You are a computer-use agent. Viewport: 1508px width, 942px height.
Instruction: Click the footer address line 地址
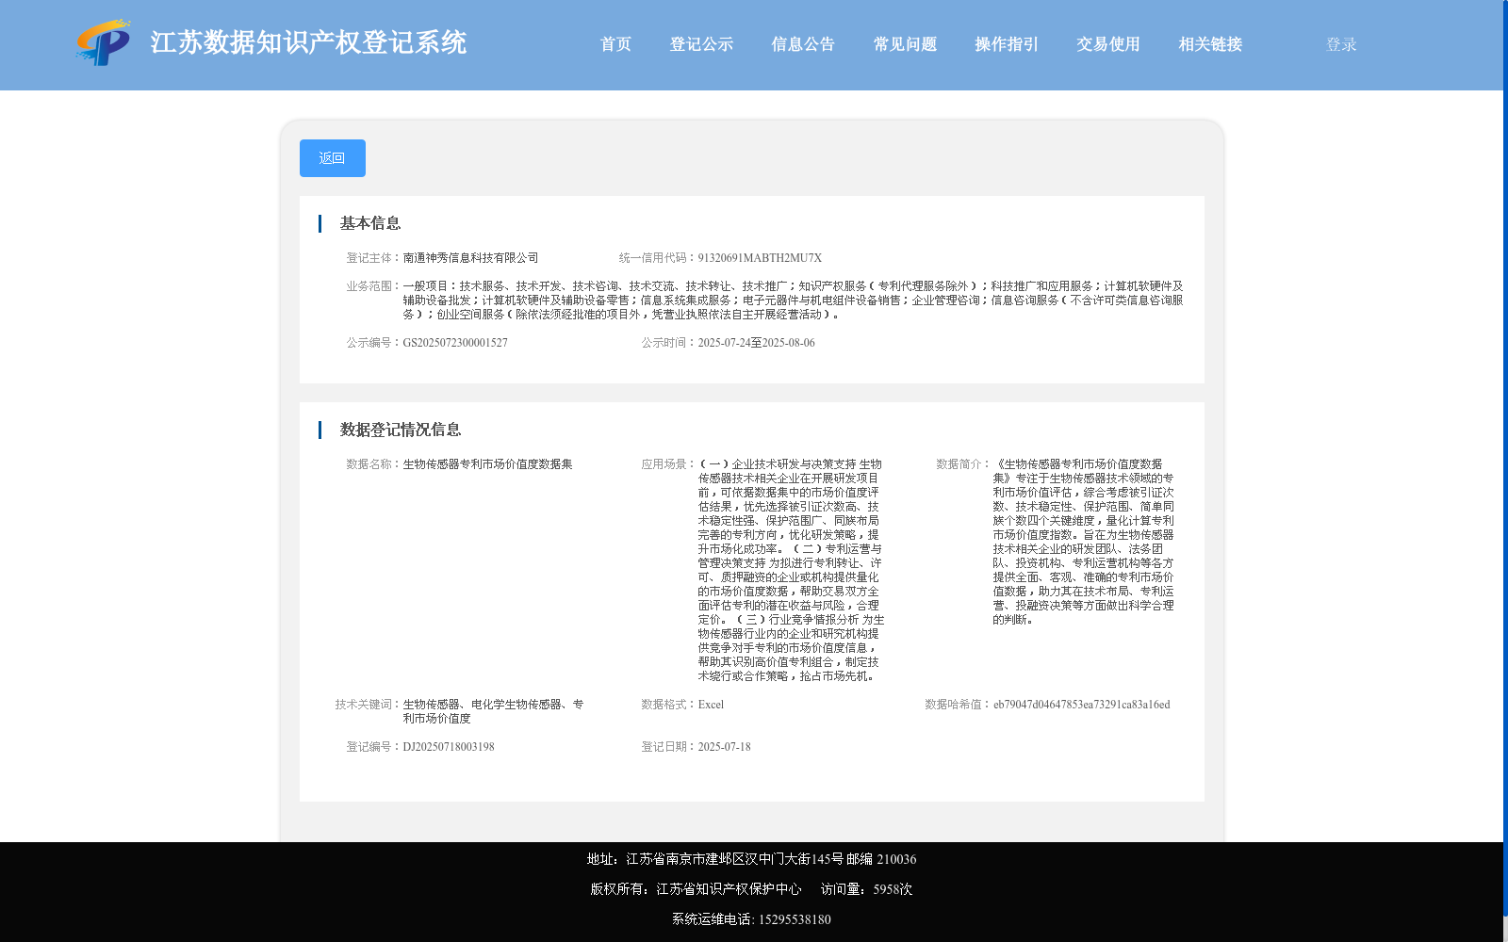click(x=751, y=859)
